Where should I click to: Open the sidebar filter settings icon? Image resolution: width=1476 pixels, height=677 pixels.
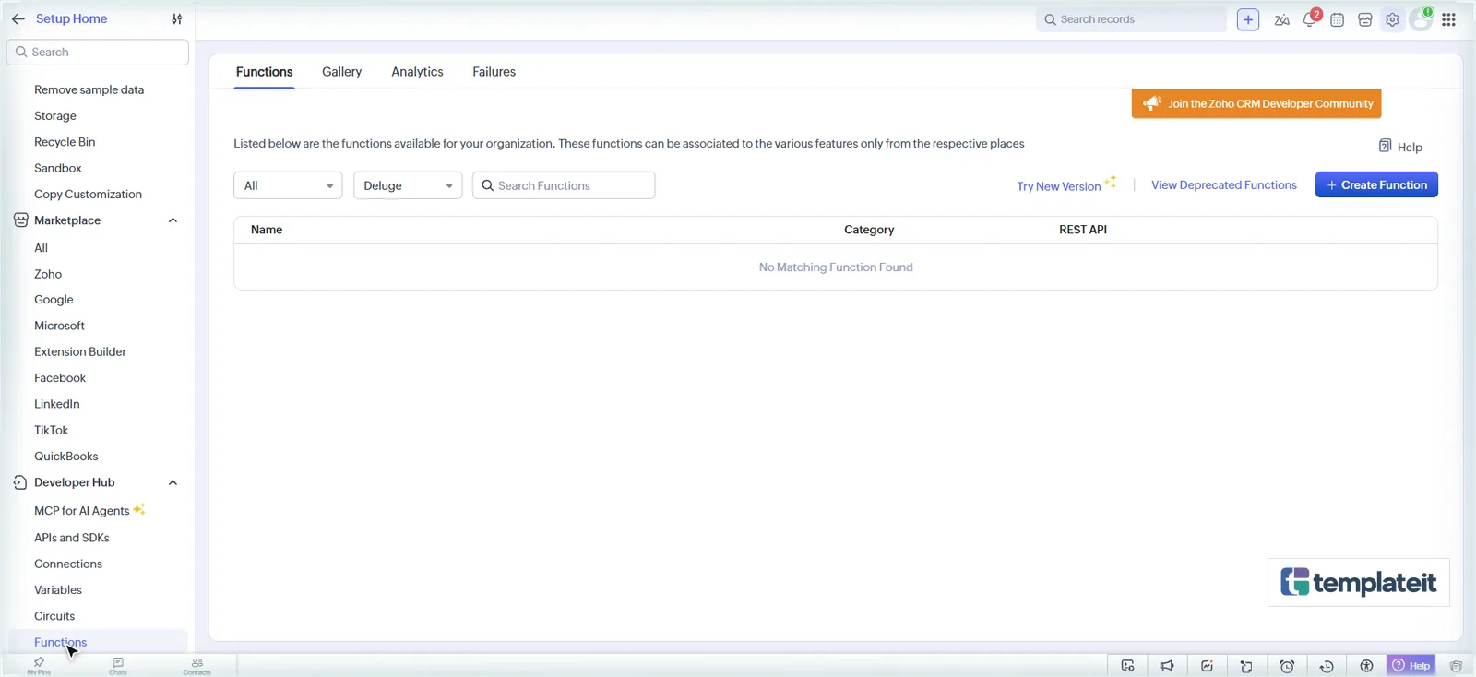(x=176, y=18)
